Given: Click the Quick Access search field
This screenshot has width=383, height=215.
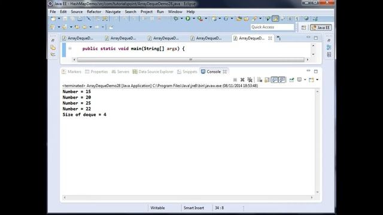Looking at the screenshot, I should pos(272,27).
